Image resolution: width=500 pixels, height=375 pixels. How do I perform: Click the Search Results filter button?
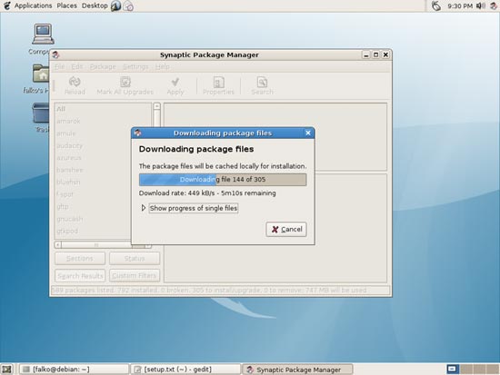[80, 276]
